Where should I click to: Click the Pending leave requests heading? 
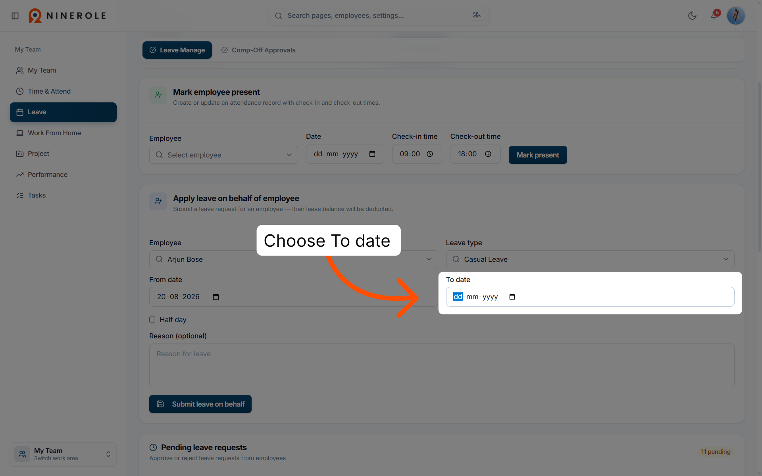pyautogui.click(x=204, y=447)
